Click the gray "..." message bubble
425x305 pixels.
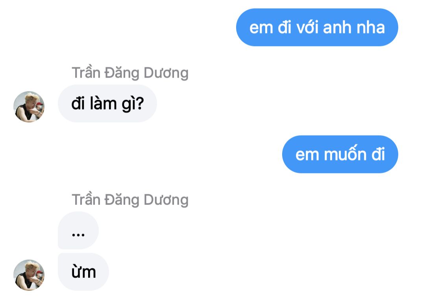coord(78,231)
